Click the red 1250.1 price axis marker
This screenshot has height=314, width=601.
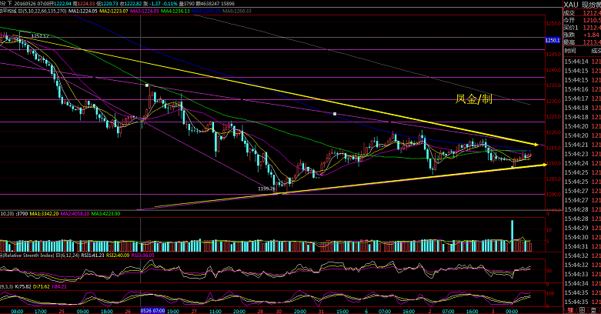pos(552,39)
